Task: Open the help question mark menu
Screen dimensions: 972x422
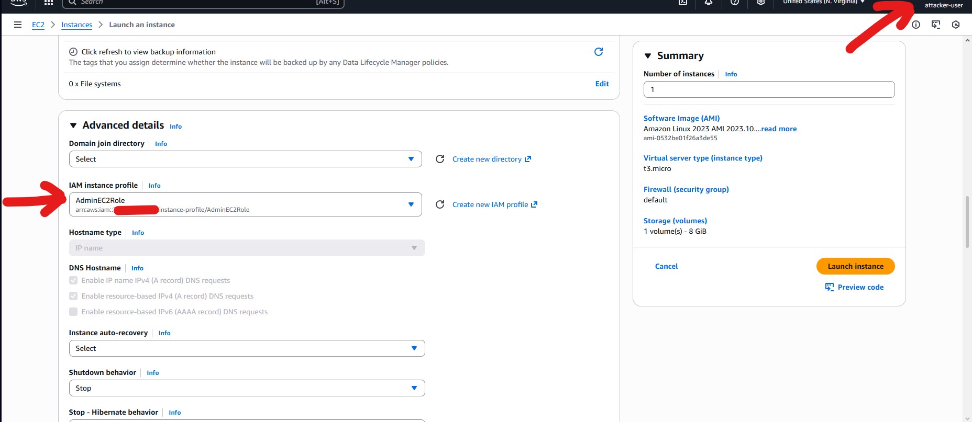Action: (x=735, y=3)
